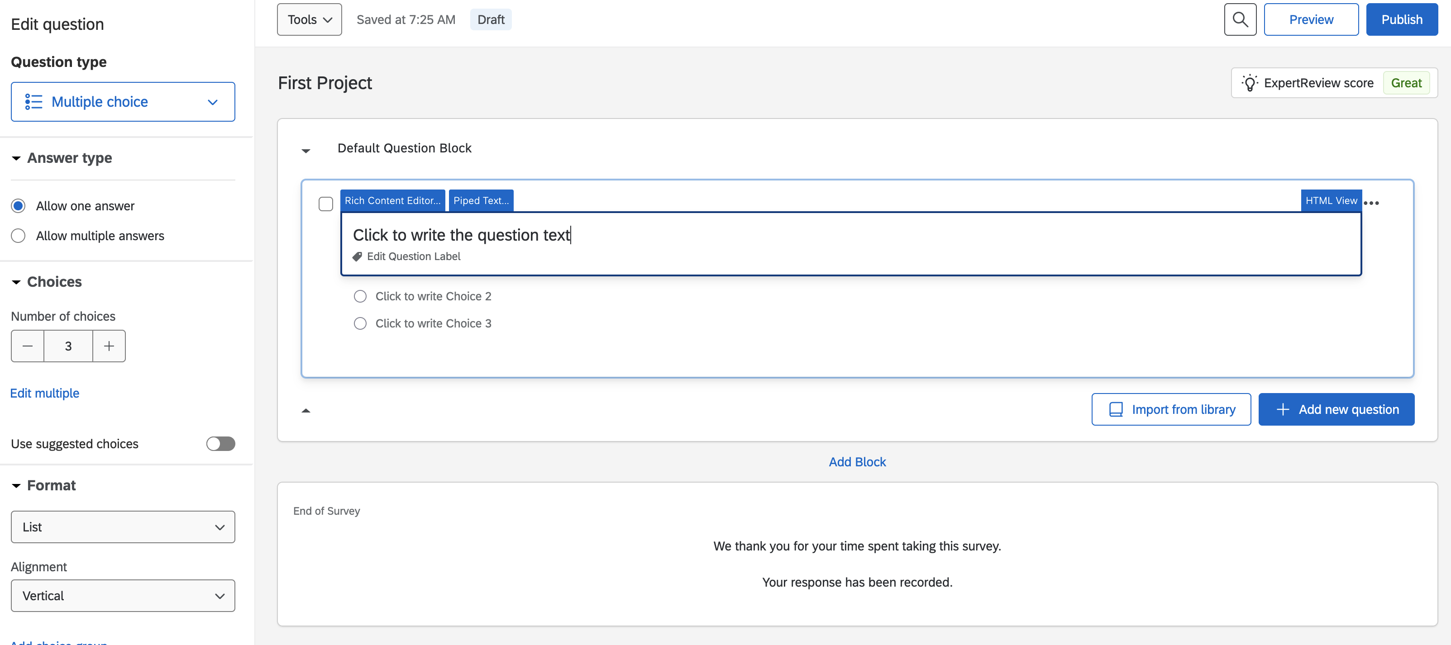
Task: Enable Use suggested choices toggle
Action: [x=220, y=444]
